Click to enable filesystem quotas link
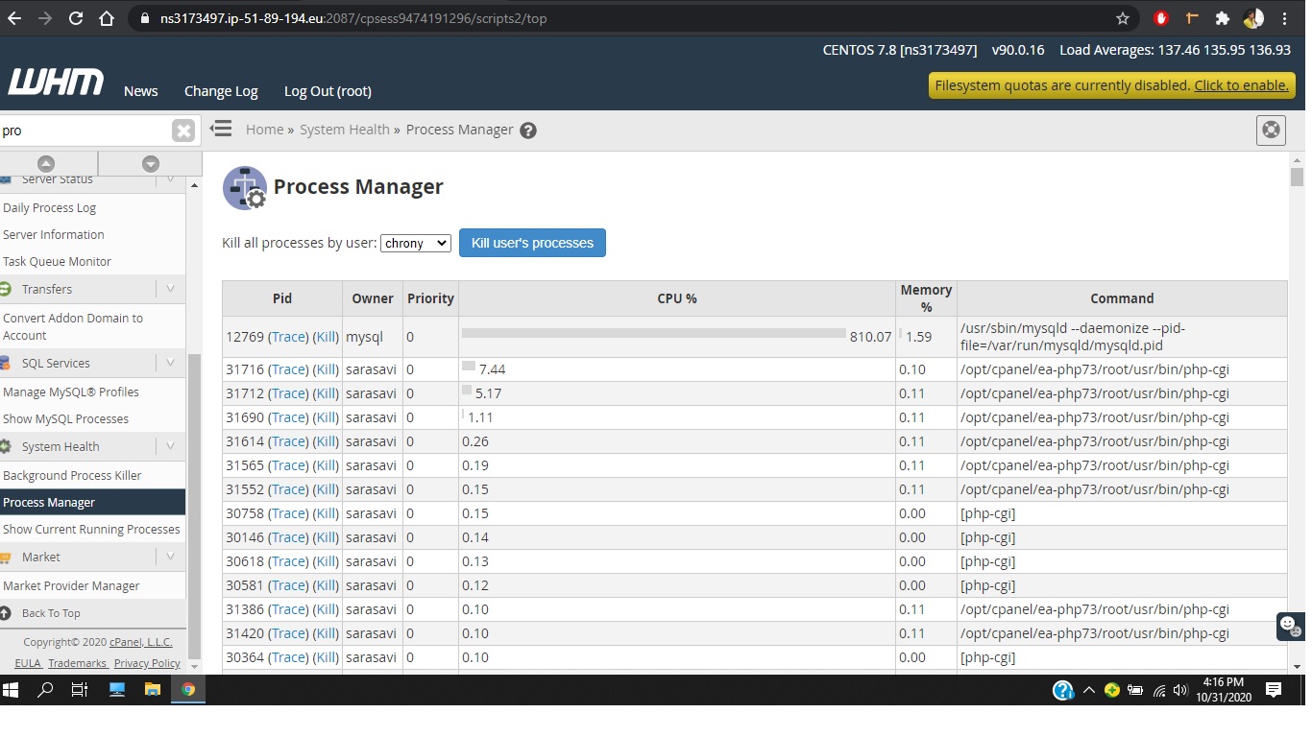The width and height of the screenshot is (1312, 737). 1241,85
